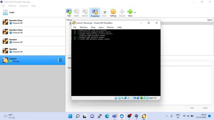
Task: Open Settings from the Manager toolbar
Action: point(113,13)
